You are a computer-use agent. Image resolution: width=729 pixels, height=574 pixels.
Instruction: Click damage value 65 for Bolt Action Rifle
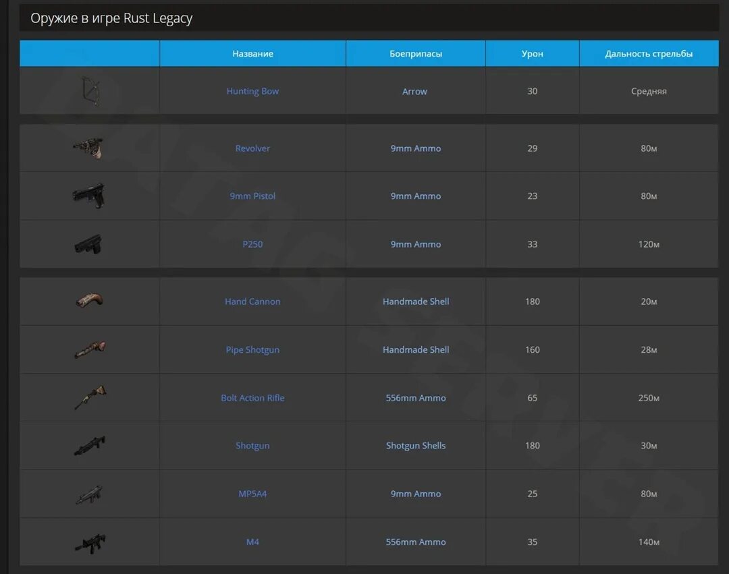pyautogui.click(x=533, y=398)
